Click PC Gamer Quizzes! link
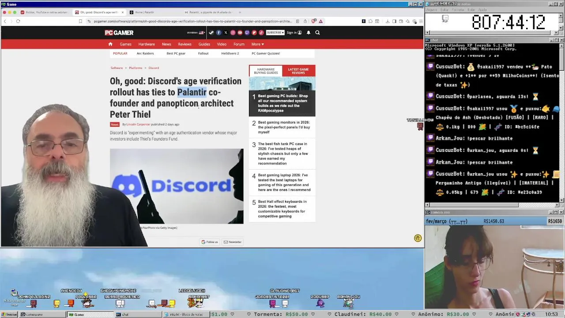Screen dimensions: 565x318 [x=266, y=53]
